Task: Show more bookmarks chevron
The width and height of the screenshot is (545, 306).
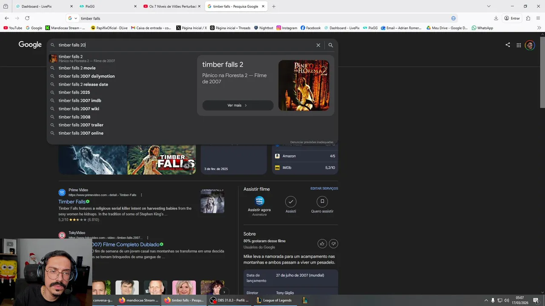Action: 539,28
